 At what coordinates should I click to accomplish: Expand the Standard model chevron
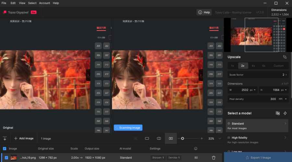click(x=285, y=123)
